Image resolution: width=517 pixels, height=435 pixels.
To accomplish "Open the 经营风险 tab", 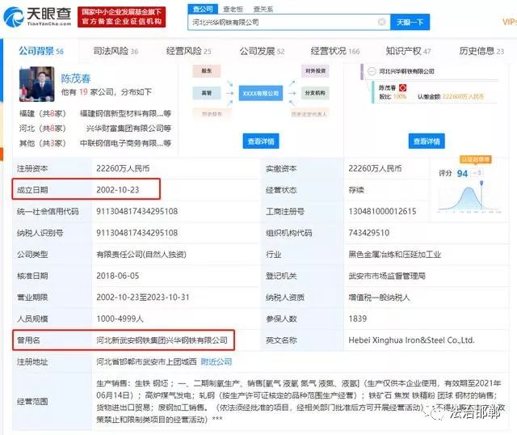I will pyautogui.click(x=188, y=51).
